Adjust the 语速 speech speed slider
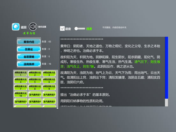Image resolution: width=176 pixels, height=132 pixels. pos(80,29)
